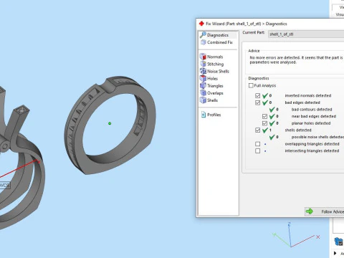Select the Triangles fix step
Screen dimensions: 344x258
tap(211, 85)
